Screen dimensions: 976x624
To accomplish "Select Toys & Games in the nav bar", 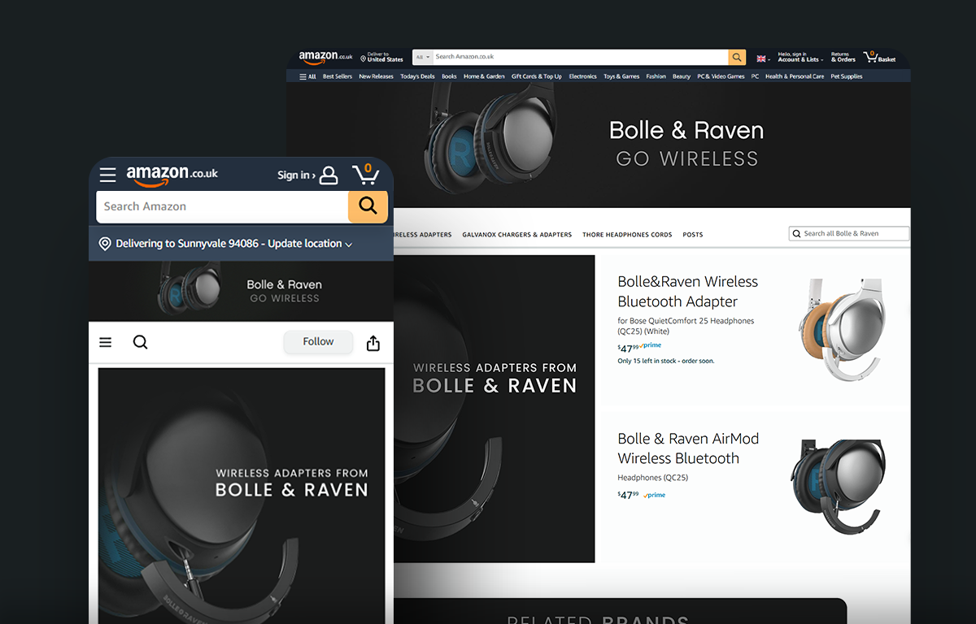I will click(x=621, y=76).
